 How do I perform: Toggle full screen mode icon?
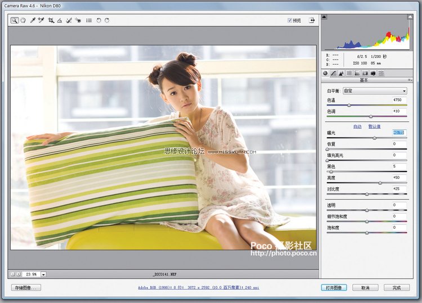coord(312,20)
